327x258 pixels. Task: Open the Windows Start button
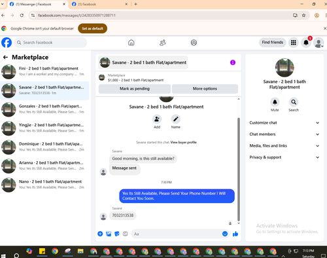pos(3,255)
